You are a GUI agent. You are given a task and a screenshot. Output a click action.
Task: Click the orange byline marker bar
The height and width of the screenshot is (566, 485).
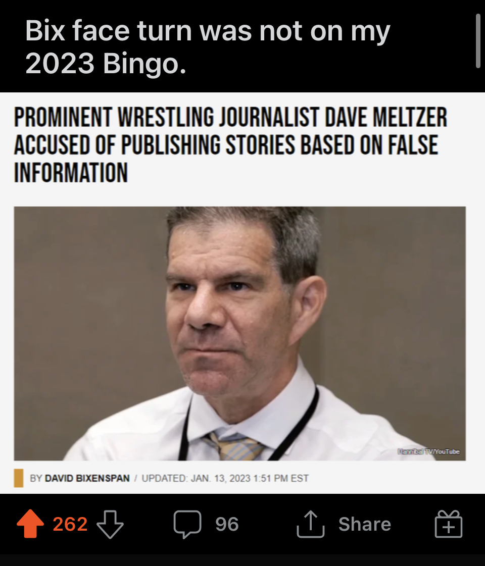tap(19, 478)
